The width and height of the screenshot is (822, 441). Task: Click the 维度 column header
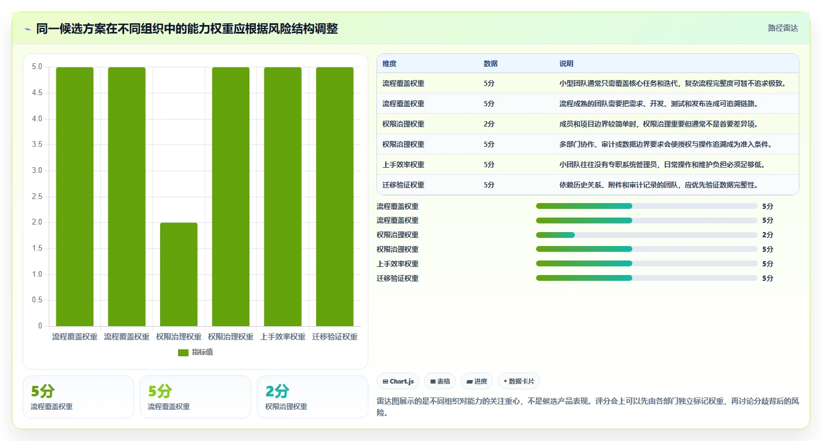[x=390, y=63]
